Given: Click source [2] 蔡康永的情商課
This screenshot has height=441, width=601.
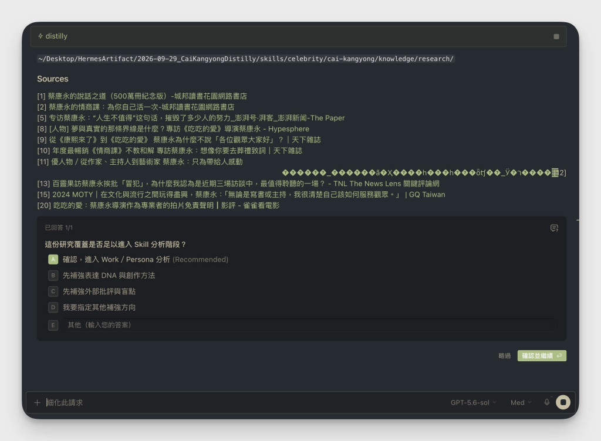Looking at the screenshot, I should point(136,107).
